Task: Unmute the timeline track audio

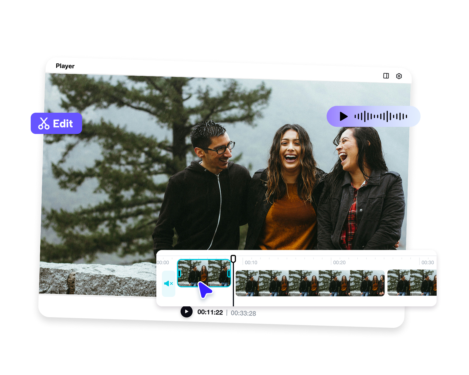Action: point(169,283)
